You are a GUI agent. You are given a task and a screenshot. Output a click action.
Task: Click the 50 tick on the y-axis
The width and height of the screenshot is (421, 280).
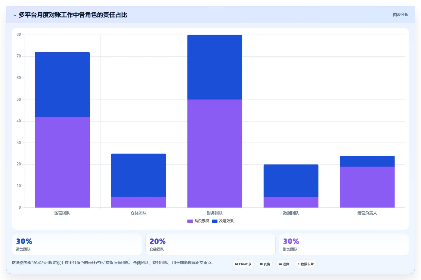(x=19, y=100)
